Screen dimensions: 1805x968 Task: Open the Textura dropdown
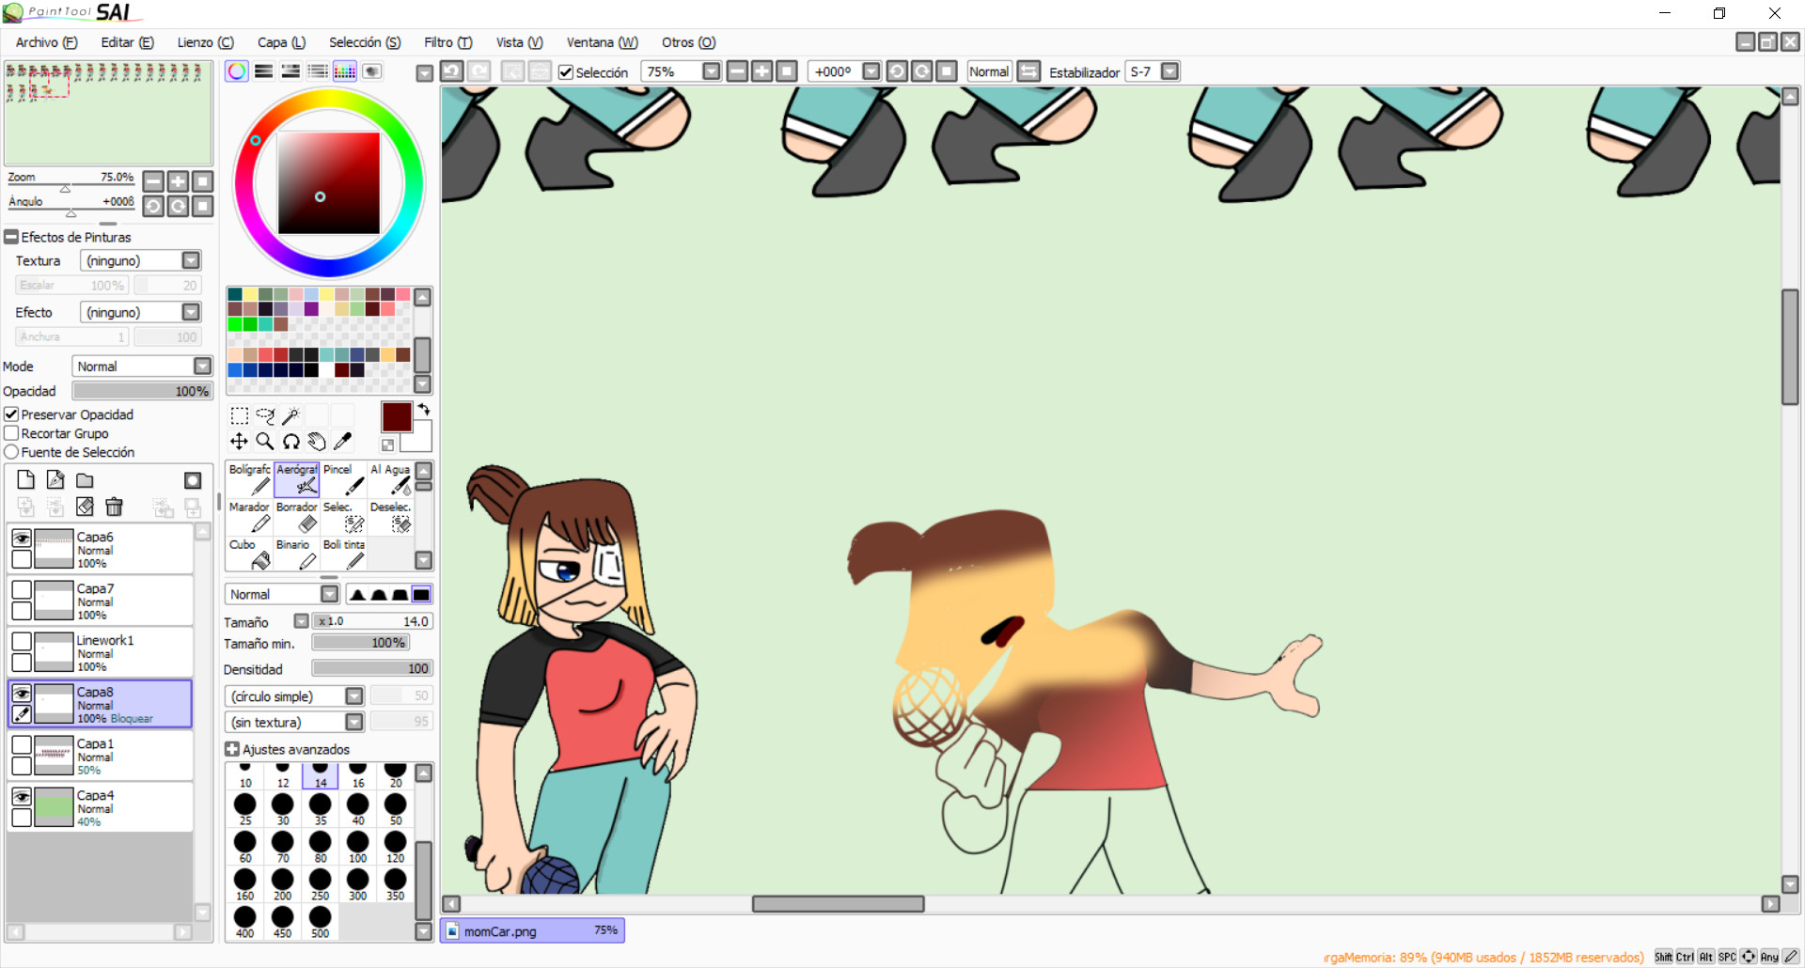click(x=191, y=260)
